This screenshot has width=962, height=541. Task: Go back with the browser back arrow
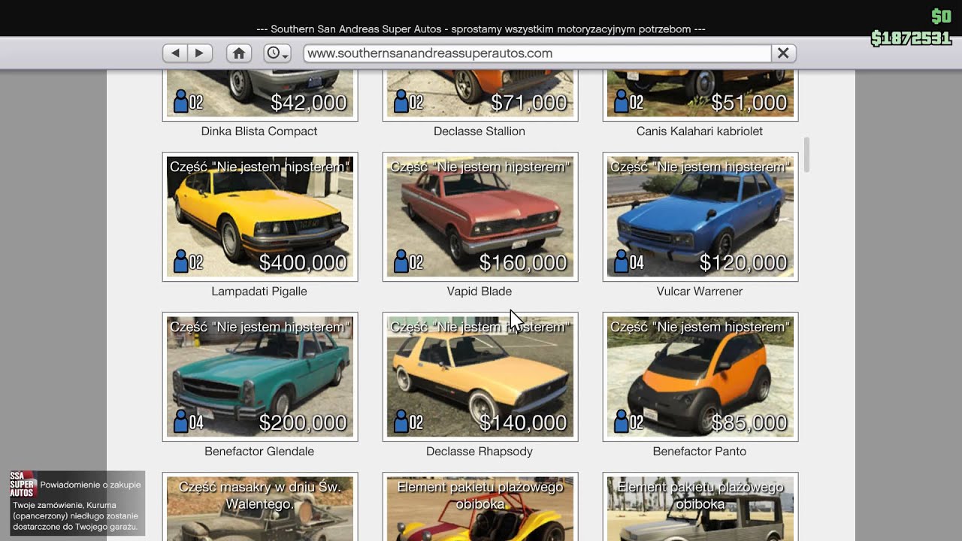coord(175,53)
